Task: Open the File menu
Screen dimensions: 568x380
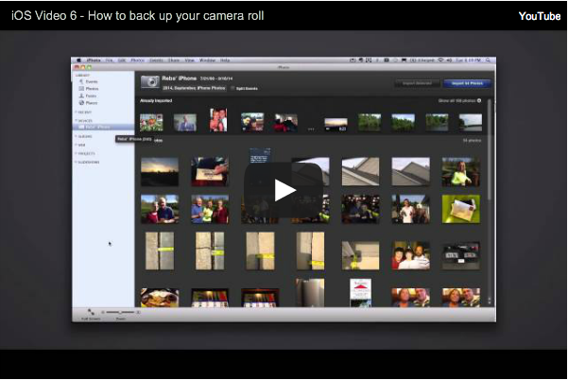Action: coord(109,60)
